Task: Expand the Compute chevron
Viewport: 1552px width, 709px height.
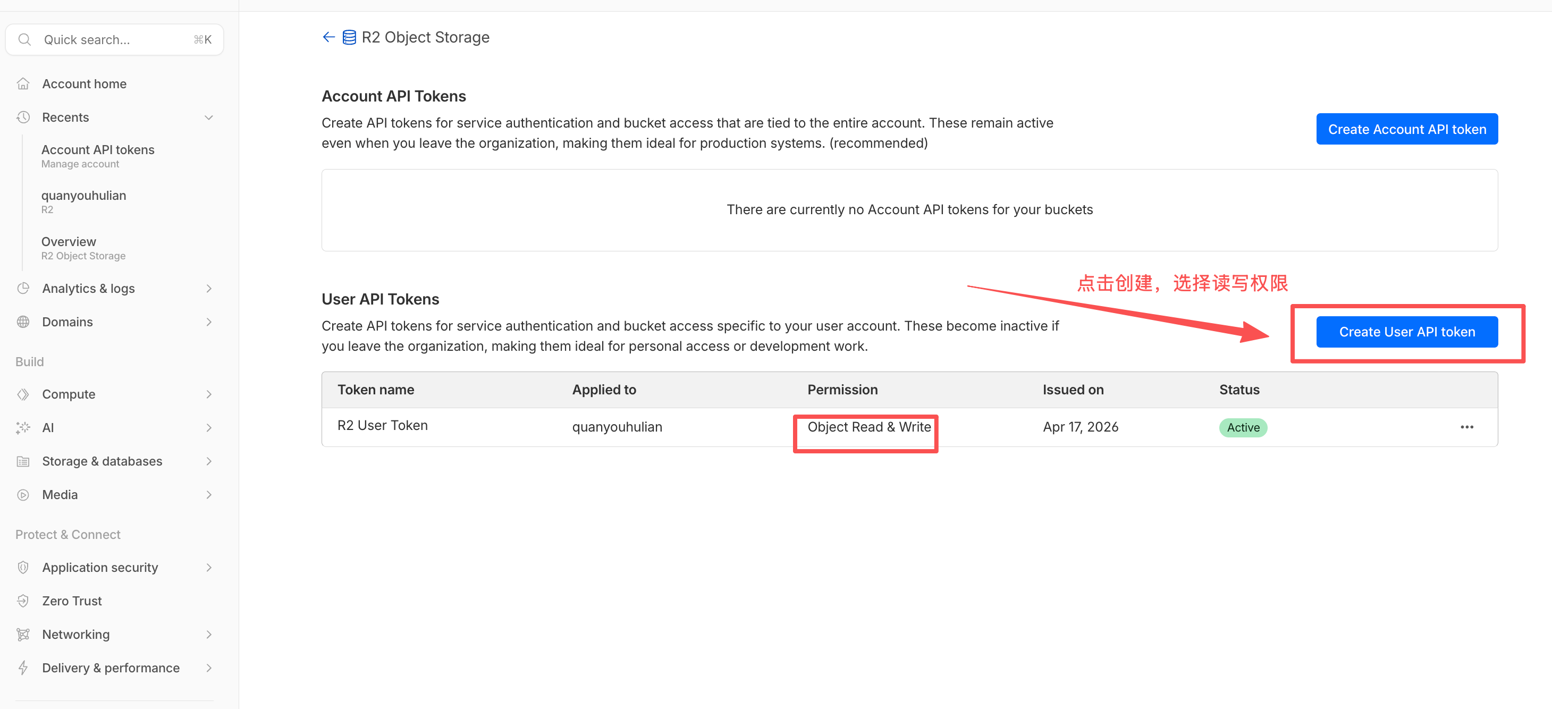Action: 208,394
